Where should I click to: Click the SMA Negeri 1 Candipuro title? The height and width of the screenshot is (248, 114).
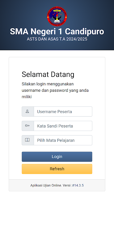pyautogui.click(x=57, y=32)
